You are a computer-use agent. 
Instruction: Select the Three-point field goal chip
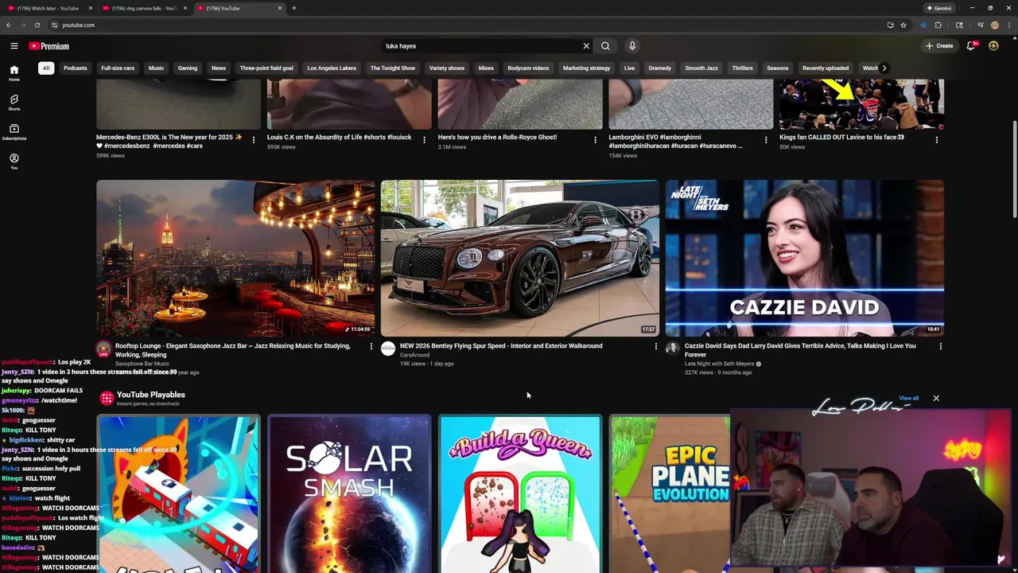[266, 68]
